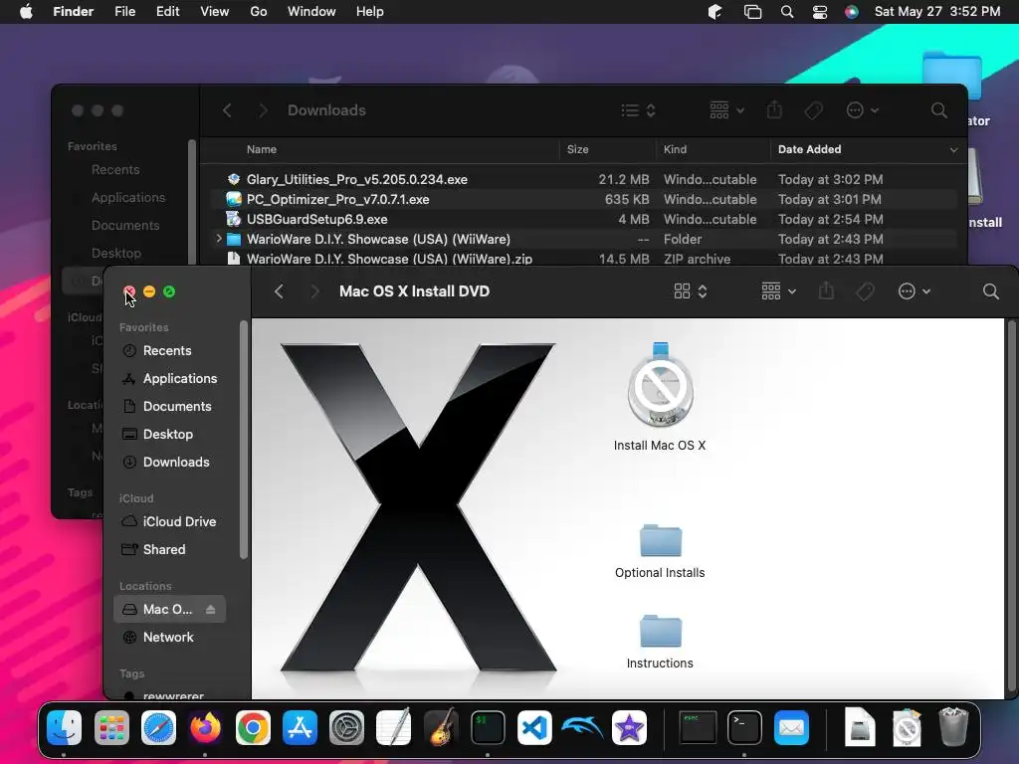Click Share icon in the Downloads window toolbar

pos(774,109)
